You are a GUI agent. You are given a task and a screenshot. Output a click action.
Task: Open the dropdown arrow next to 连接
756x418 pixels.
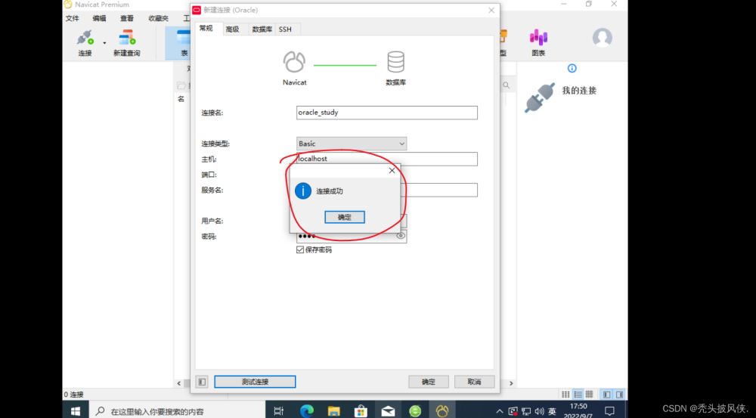[x=104, y=42]
